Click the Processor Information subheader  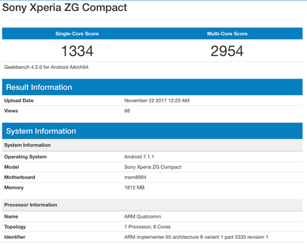(x=152, y=205)
